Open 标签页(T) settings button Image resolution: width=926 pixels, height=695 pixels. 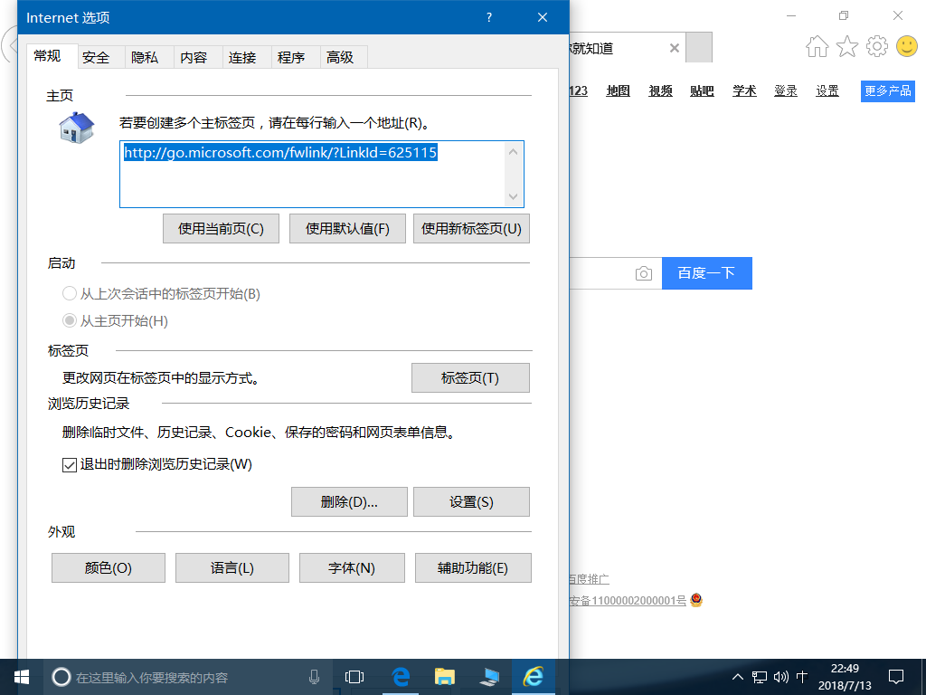pos(470,377)
